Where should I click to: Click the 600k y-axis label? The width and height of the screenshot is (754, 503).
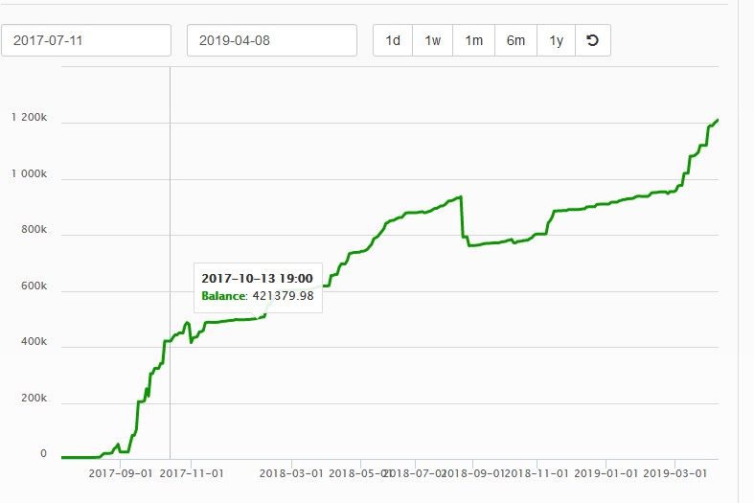34,286
